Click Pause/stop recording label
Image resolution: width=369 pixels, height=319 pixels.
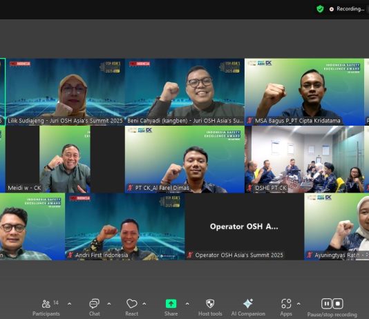pos(332,314)
